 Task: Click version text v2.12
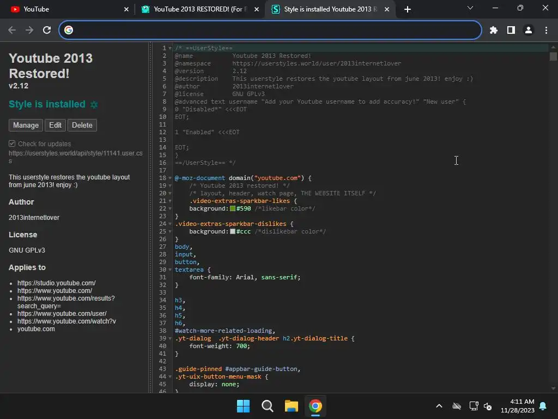19,86
